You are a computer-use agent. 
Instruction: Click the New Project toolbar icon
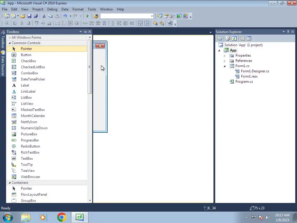[7, 16]
